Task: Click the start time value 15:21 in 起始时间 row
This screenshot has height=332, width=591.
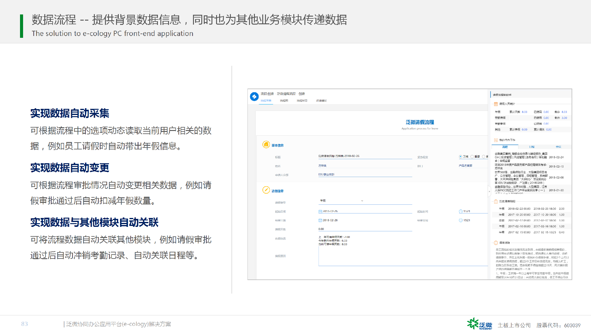Action: pos(467,211)
